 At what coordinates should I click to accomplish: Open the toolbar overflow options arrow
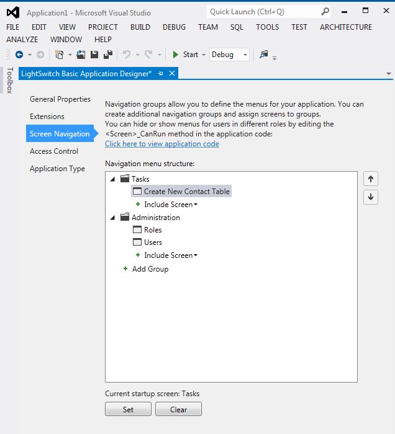275,58
